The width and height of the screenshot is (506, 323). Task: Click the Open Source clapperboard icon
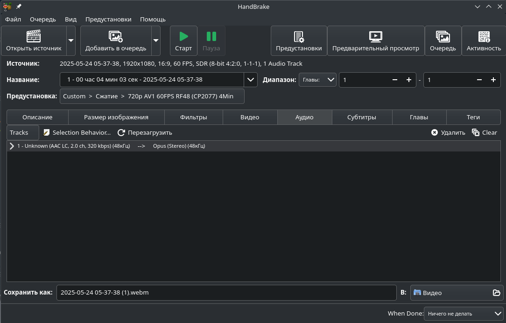(34, 36)
